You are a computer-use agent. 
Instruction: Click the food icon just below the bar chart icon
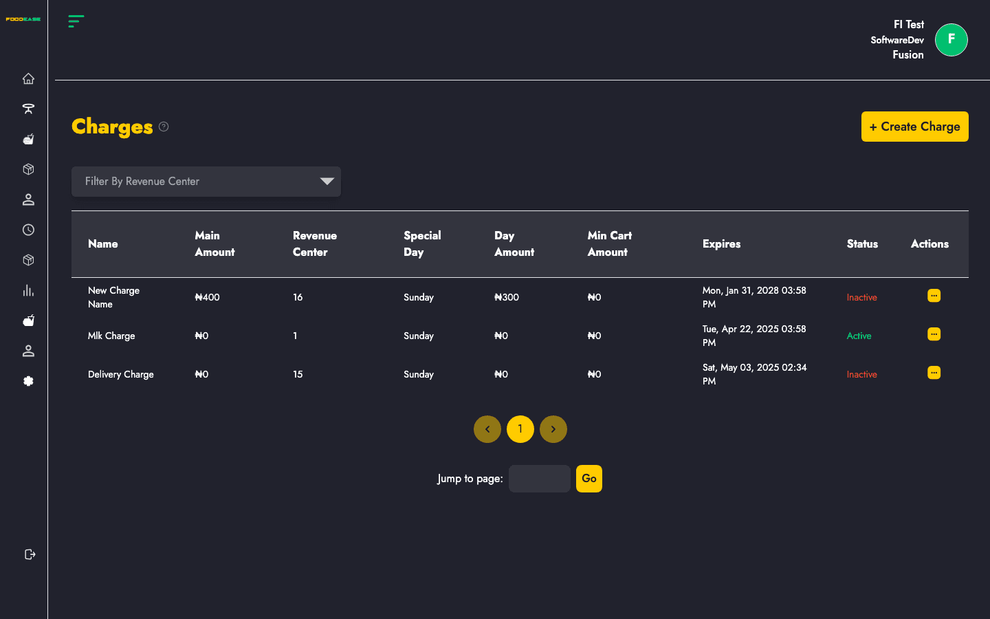[x=28, y=321]
